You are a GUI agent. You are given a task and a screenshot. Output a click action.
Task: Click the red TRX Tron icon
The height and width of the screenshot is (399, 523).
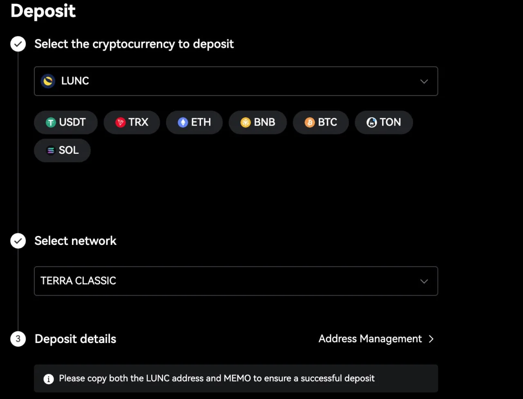pos(120,122)
